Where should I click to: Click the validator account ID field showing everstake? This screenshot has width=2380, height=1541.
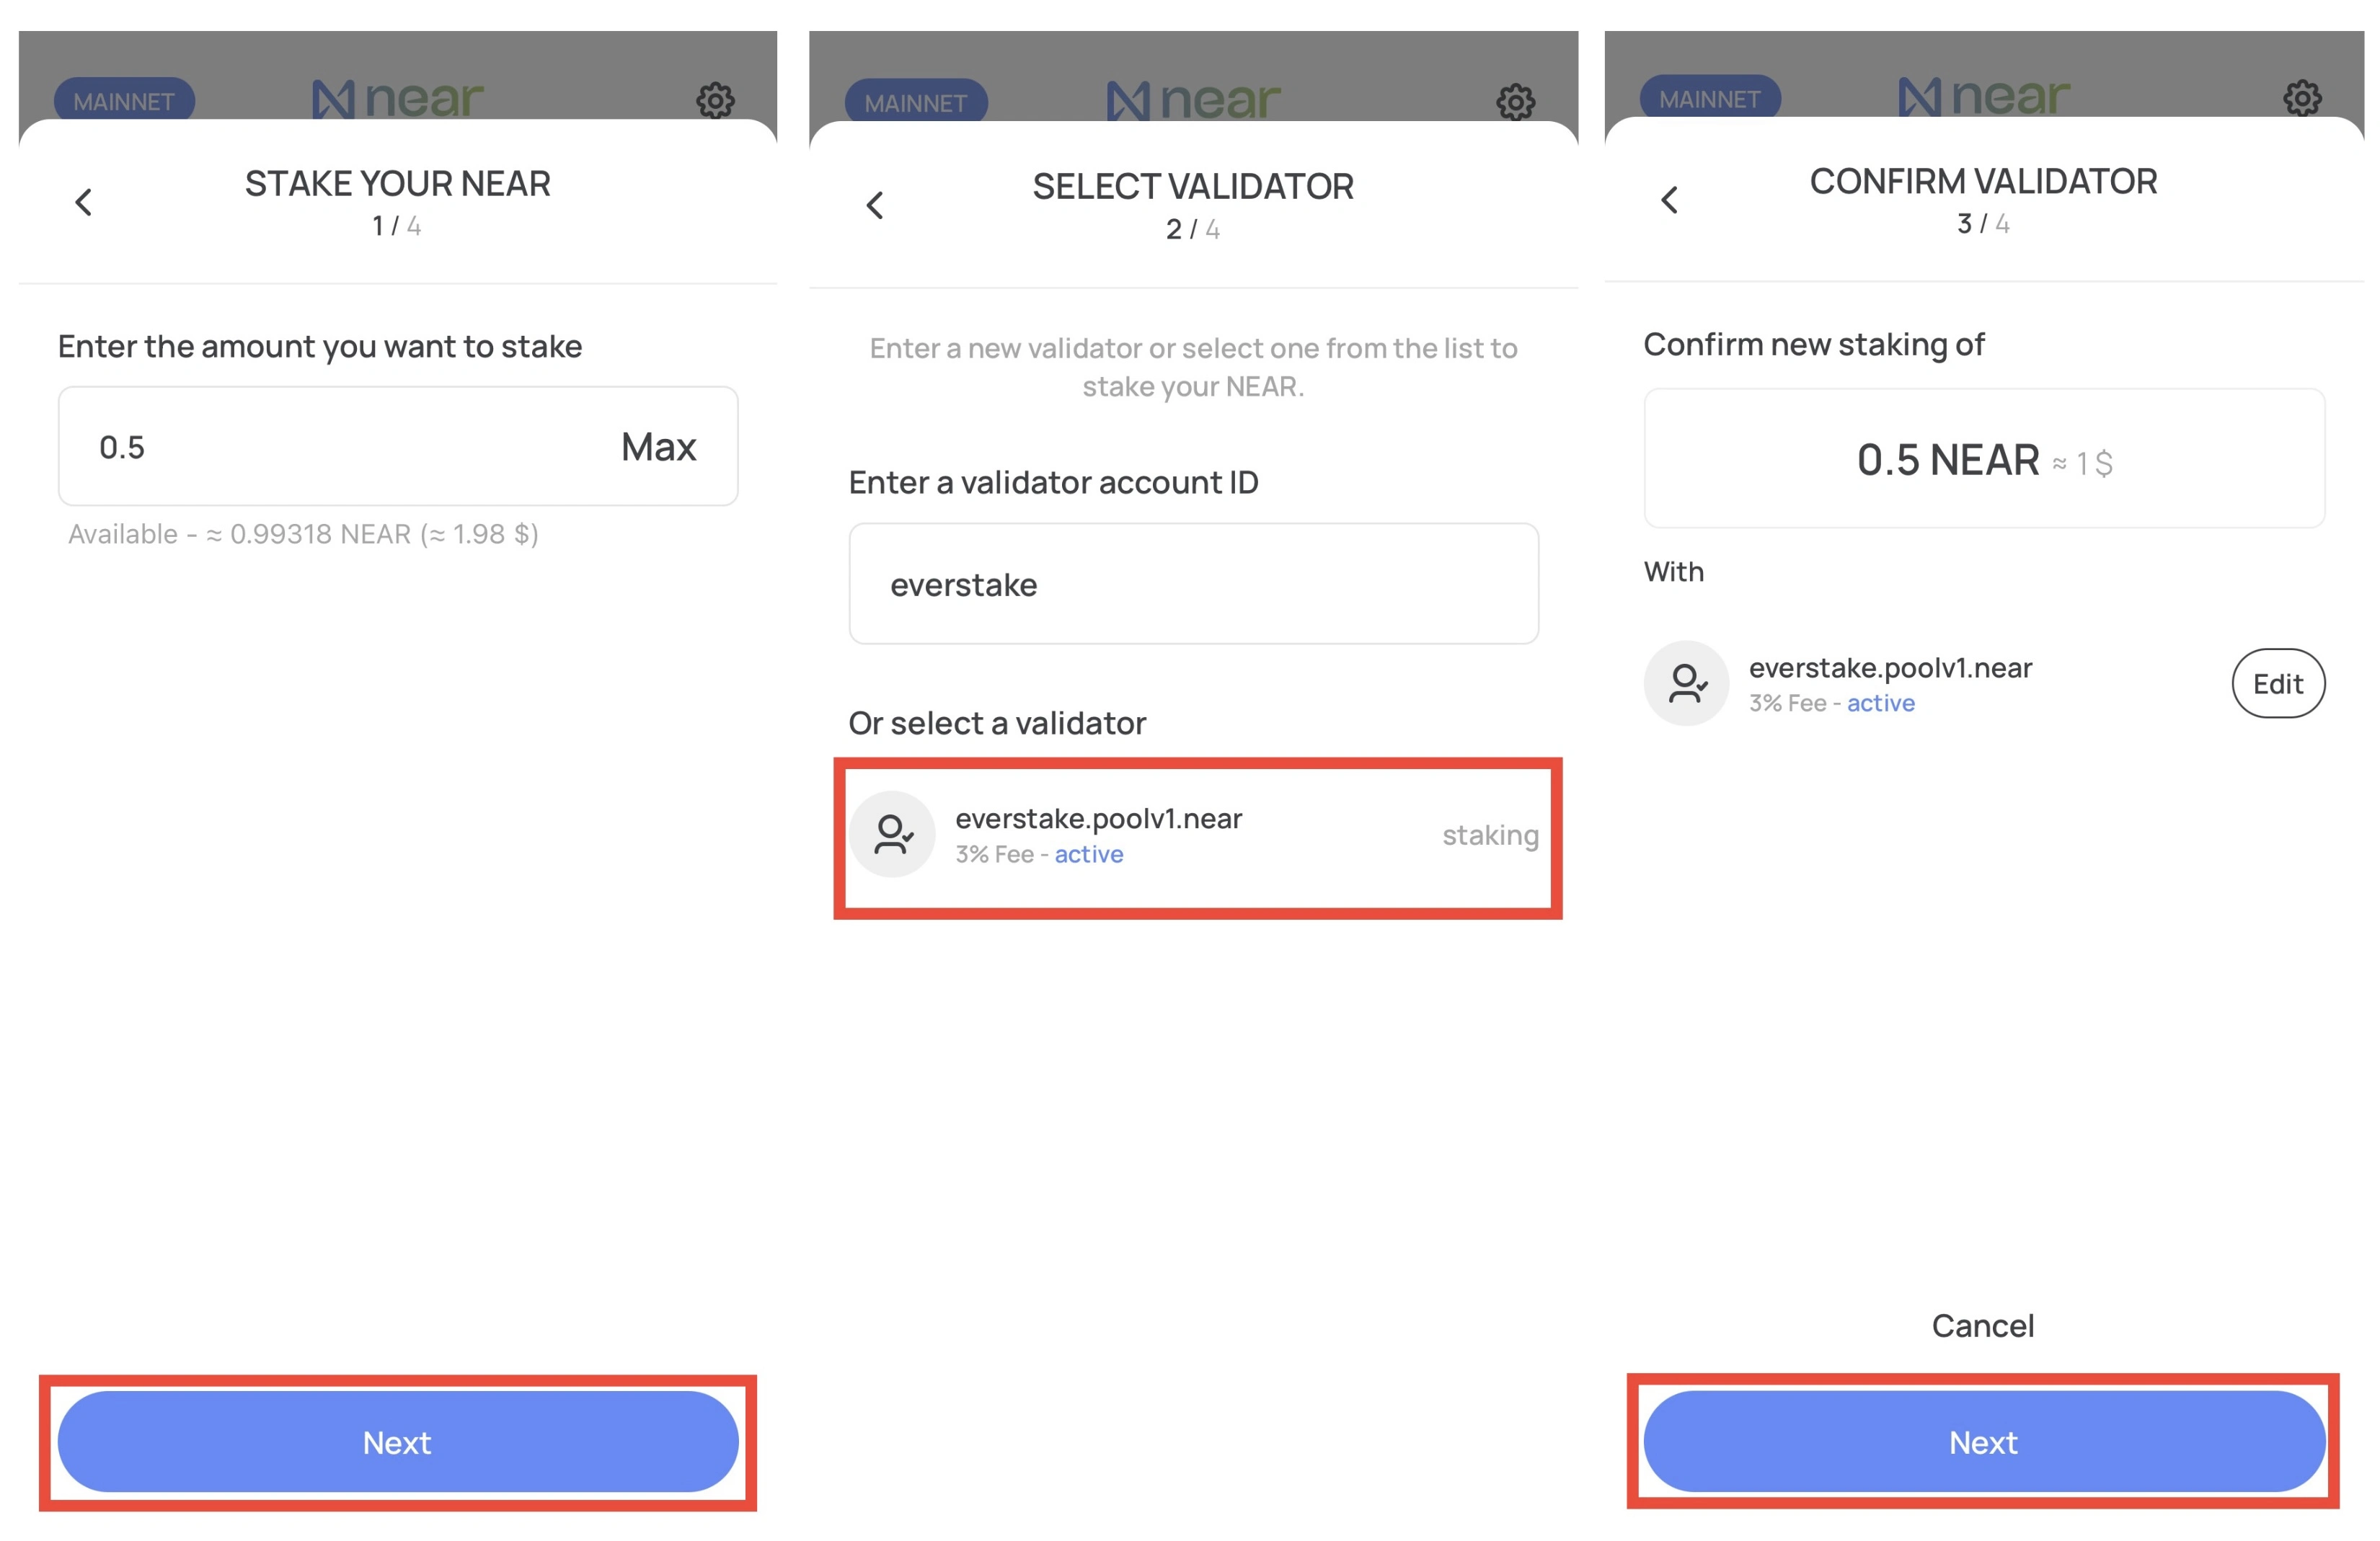point(1192,584)
